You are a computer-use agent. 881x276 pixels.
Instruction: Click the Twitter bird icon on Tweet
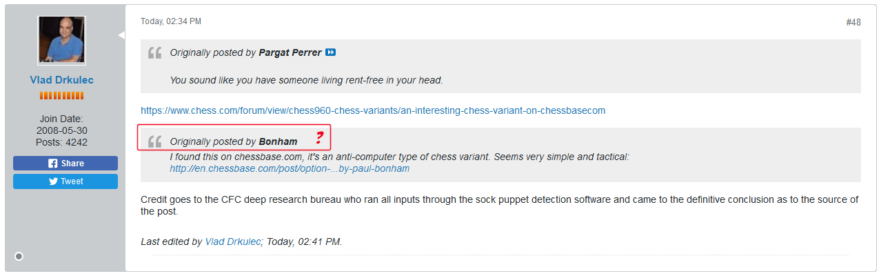pyautogui.click(x=52, y=181)
